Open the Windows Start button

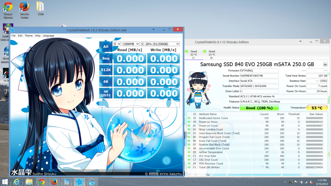(5, 182)
